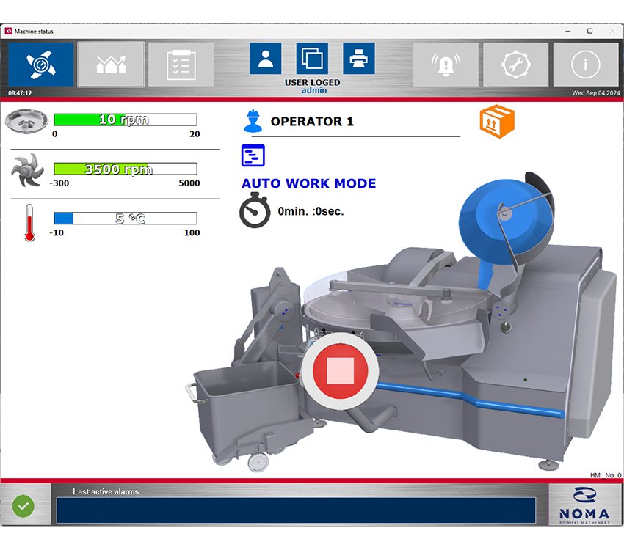624x550 pixels.
Task: Click the user login icon
Action: click(265, 59)
